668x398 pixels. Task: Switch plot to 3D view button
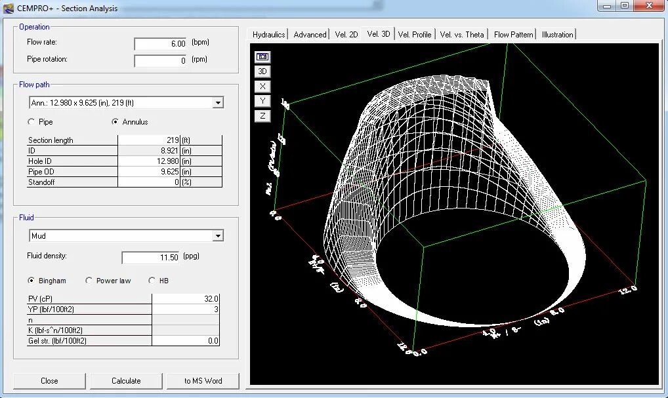click(x=262, y=71)
